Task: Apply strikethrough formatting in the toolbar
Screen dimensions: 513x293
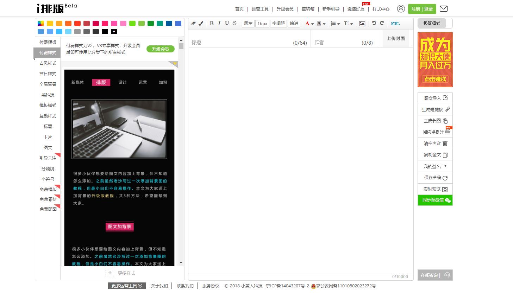Action: pyautogui.click(x=234, y=23)
